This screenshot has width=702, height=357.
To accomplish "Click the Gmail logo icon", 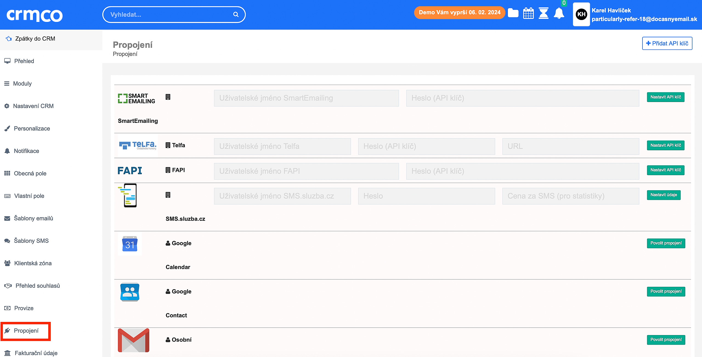I will 134,340.
